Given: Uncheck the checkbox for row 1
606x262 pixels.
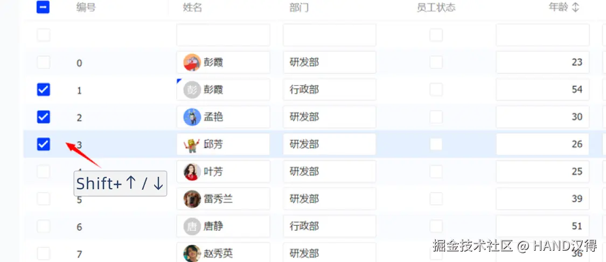Looking at the screenshot, I should 44,89.
